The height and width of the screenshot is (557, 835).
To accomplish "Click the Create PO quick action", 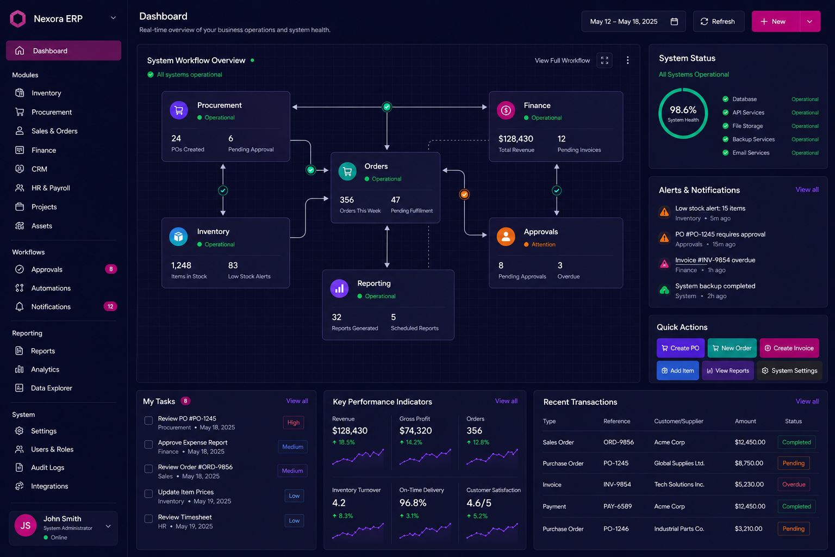I will [x=681, y=348].
